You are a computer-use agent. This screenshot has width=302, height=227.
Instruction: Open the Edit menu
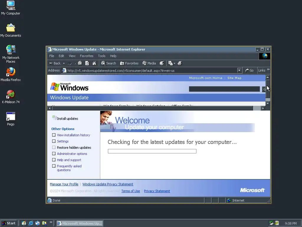[x=61, y=56]
